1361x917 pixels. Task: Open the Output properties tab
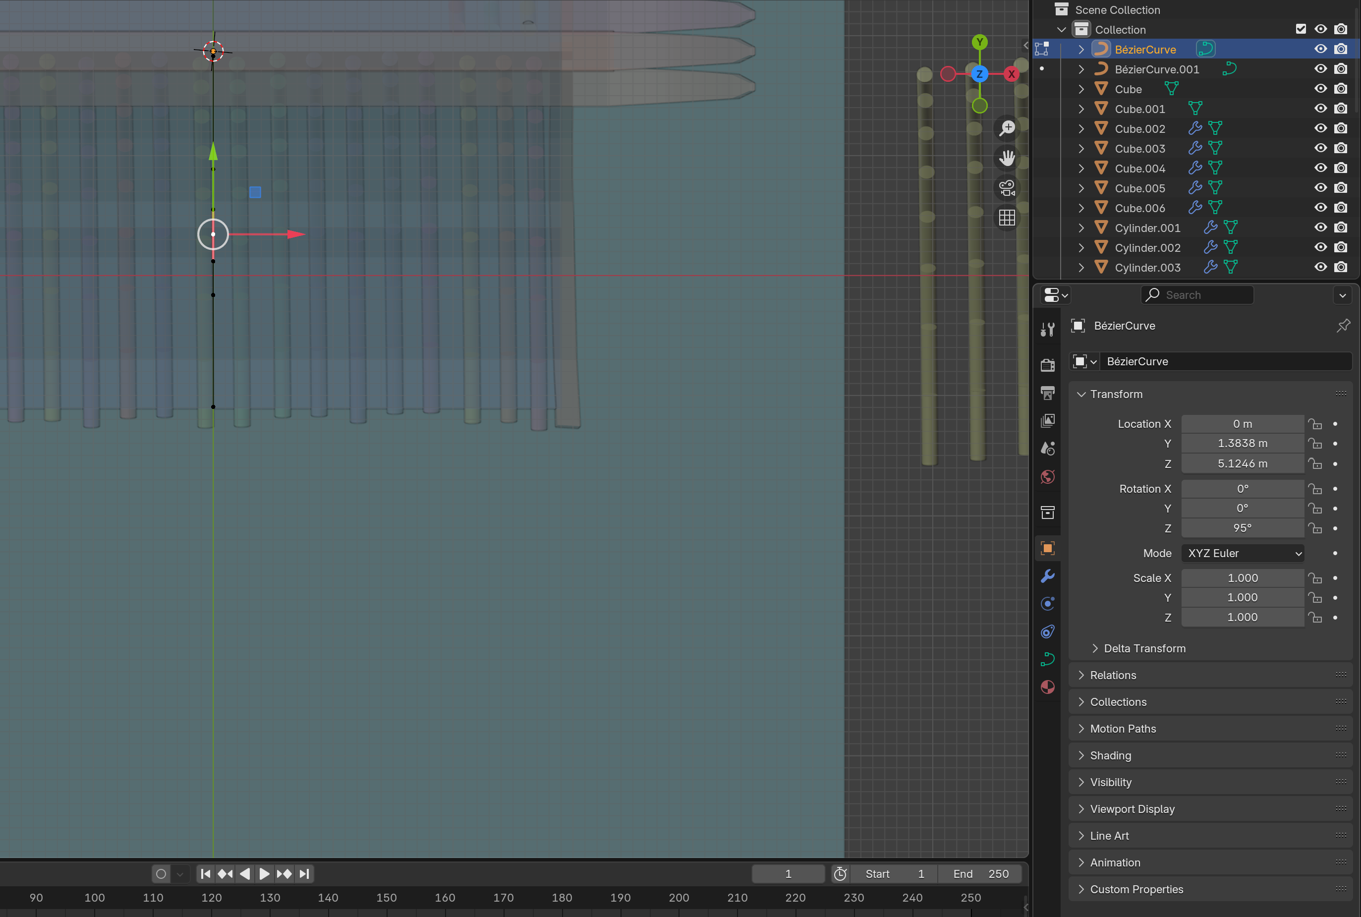tap(1048, 393)
